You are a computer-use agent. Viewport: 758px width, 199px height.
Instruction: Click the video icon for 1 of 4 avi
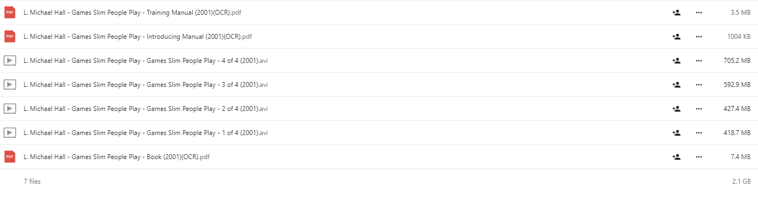click(x=9, y=133)
